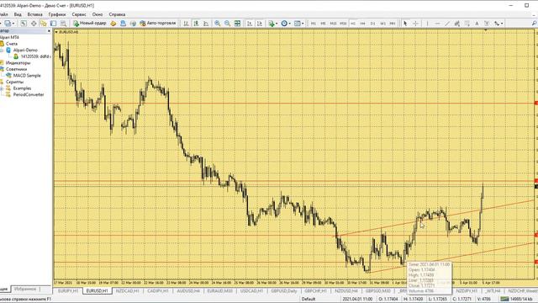Switch chart to H4 timeframe
The width and height of the screenshot is (538, 303).
click(x=362, y=24)
